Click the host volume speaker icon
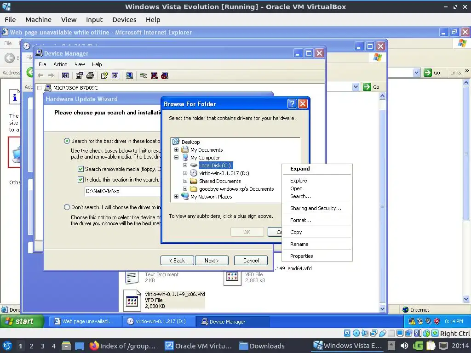 [404, 346]
